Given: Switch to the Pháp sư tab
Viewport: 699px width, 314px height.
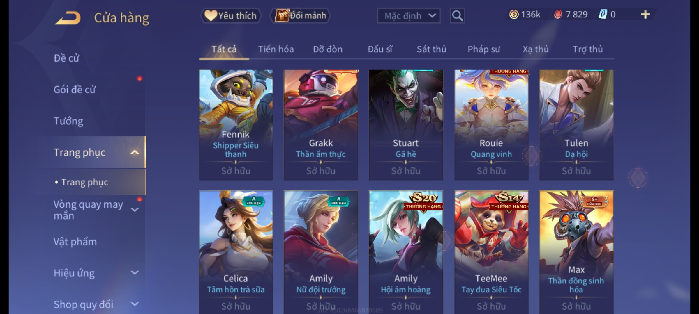Looking at the screenshot, I should tap(484, 49).
